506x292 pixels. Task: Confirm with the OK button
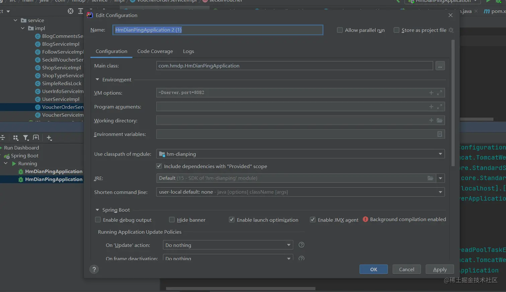[373, 269]
